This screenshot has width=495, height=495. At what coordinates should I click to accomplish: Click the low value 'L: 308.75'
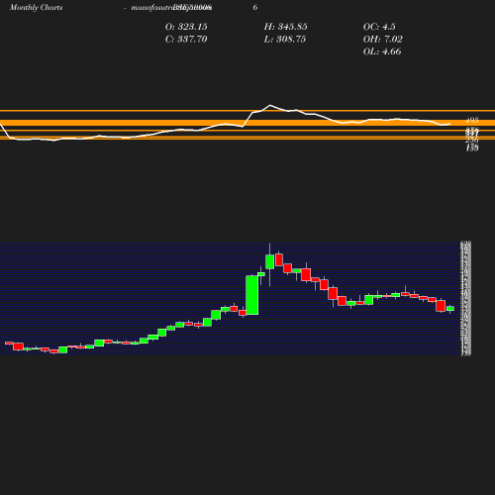285,40
